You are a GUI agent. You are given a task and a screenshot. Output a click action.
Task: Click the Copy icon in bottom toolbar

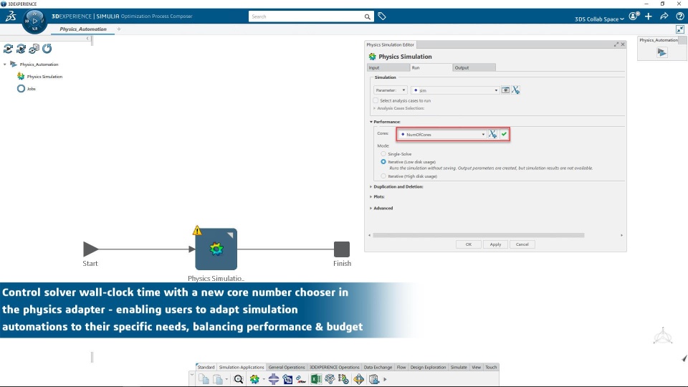[204, 378]
